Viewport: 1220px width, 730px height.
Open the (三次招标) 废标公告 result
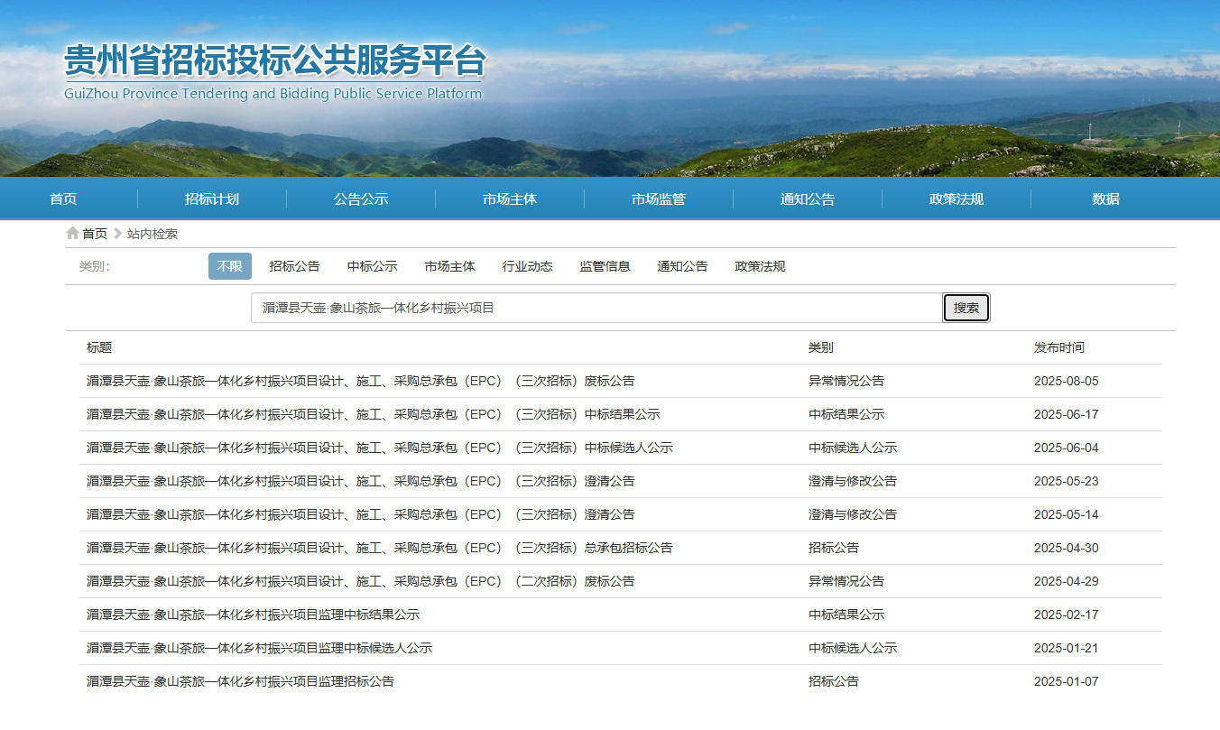point(361,381)
